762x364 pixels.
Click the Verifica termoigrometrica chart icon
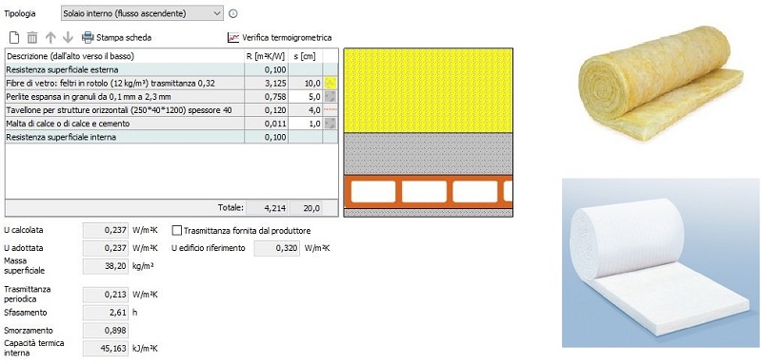pyautogui.click(x=233, y=37)
